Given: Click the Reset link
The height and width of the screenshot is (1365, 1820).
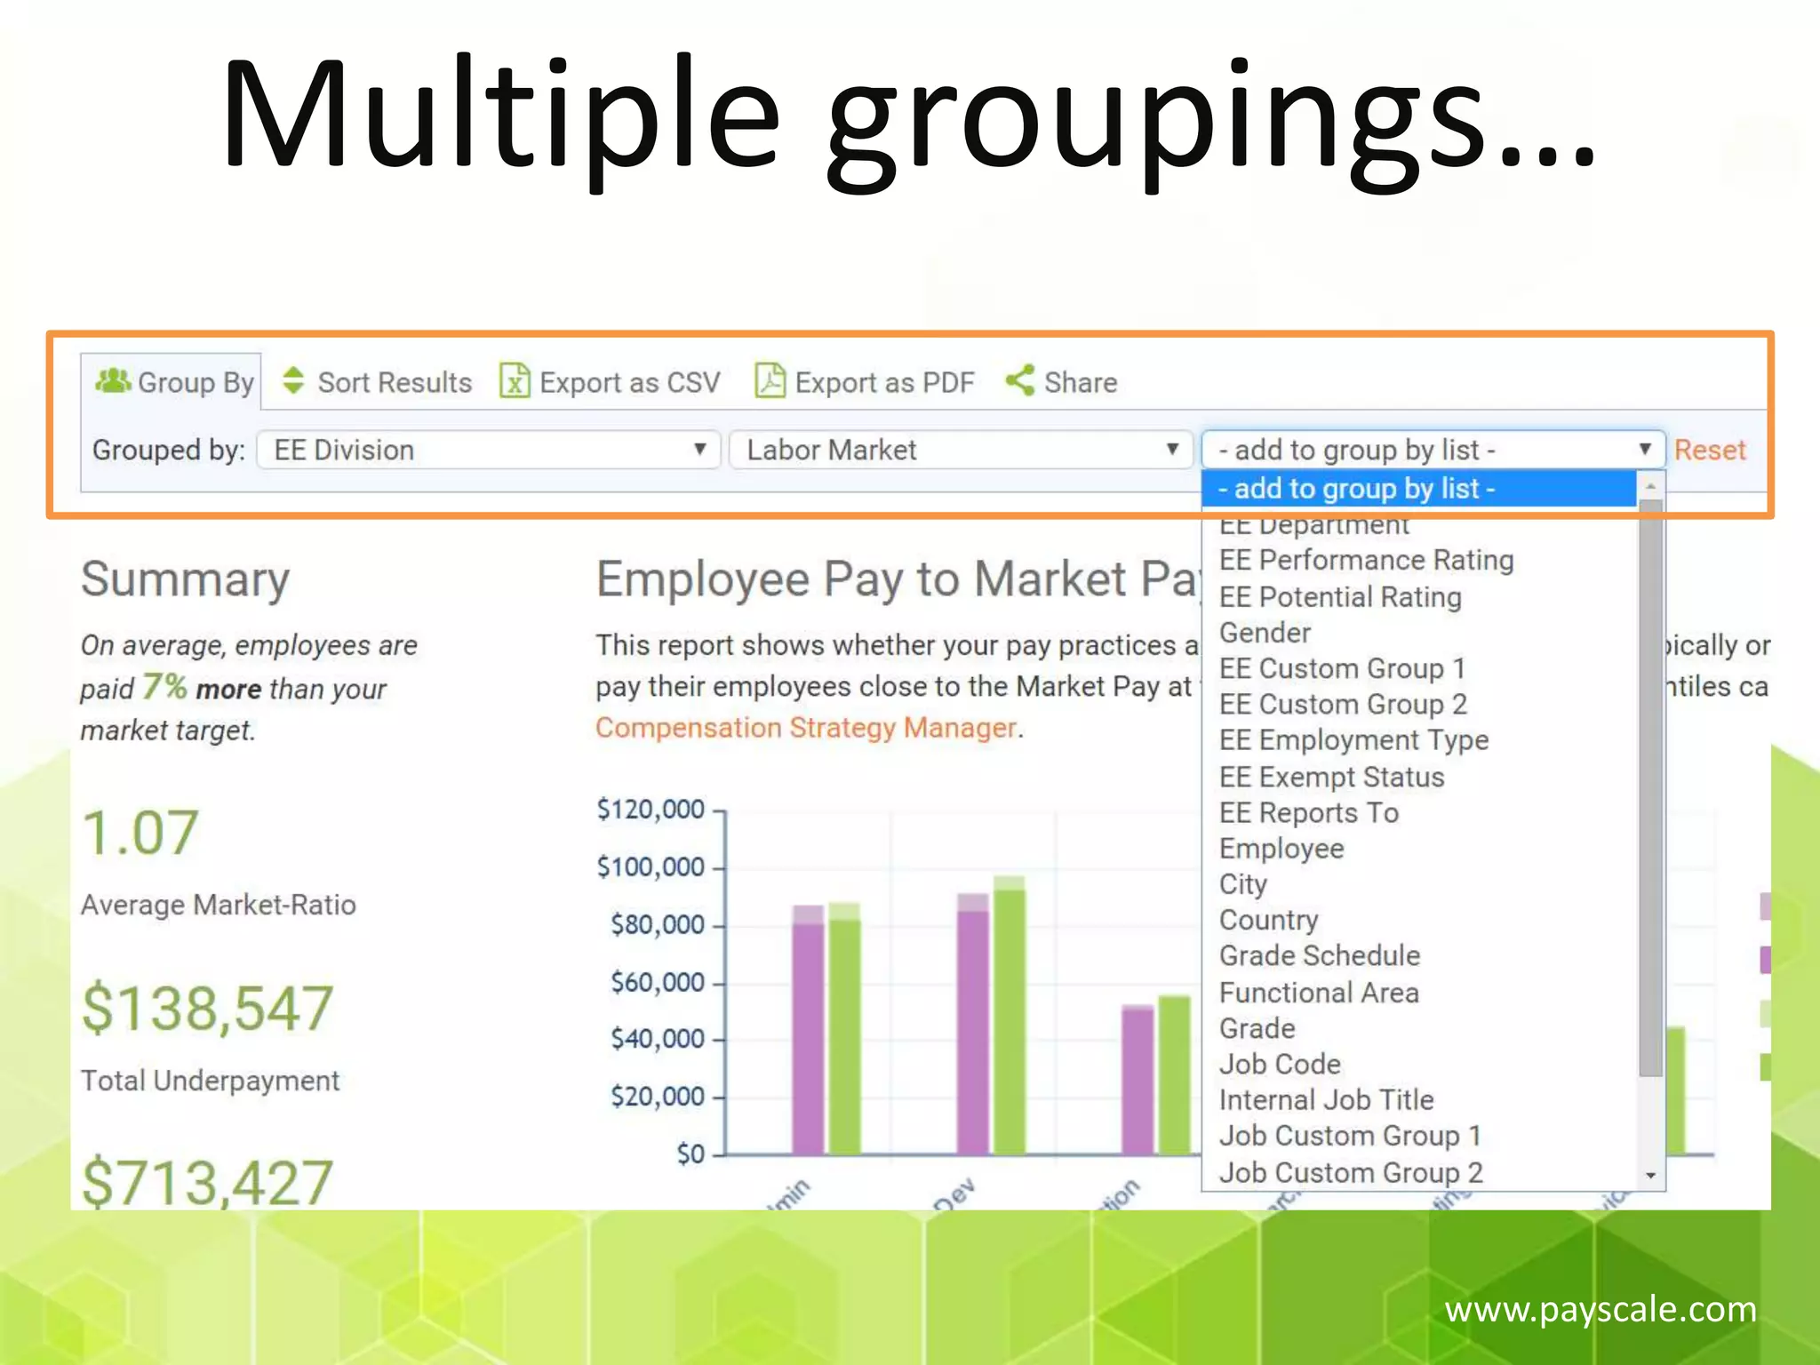Looking at the screenshot, I should click(x=1710, y=451).
